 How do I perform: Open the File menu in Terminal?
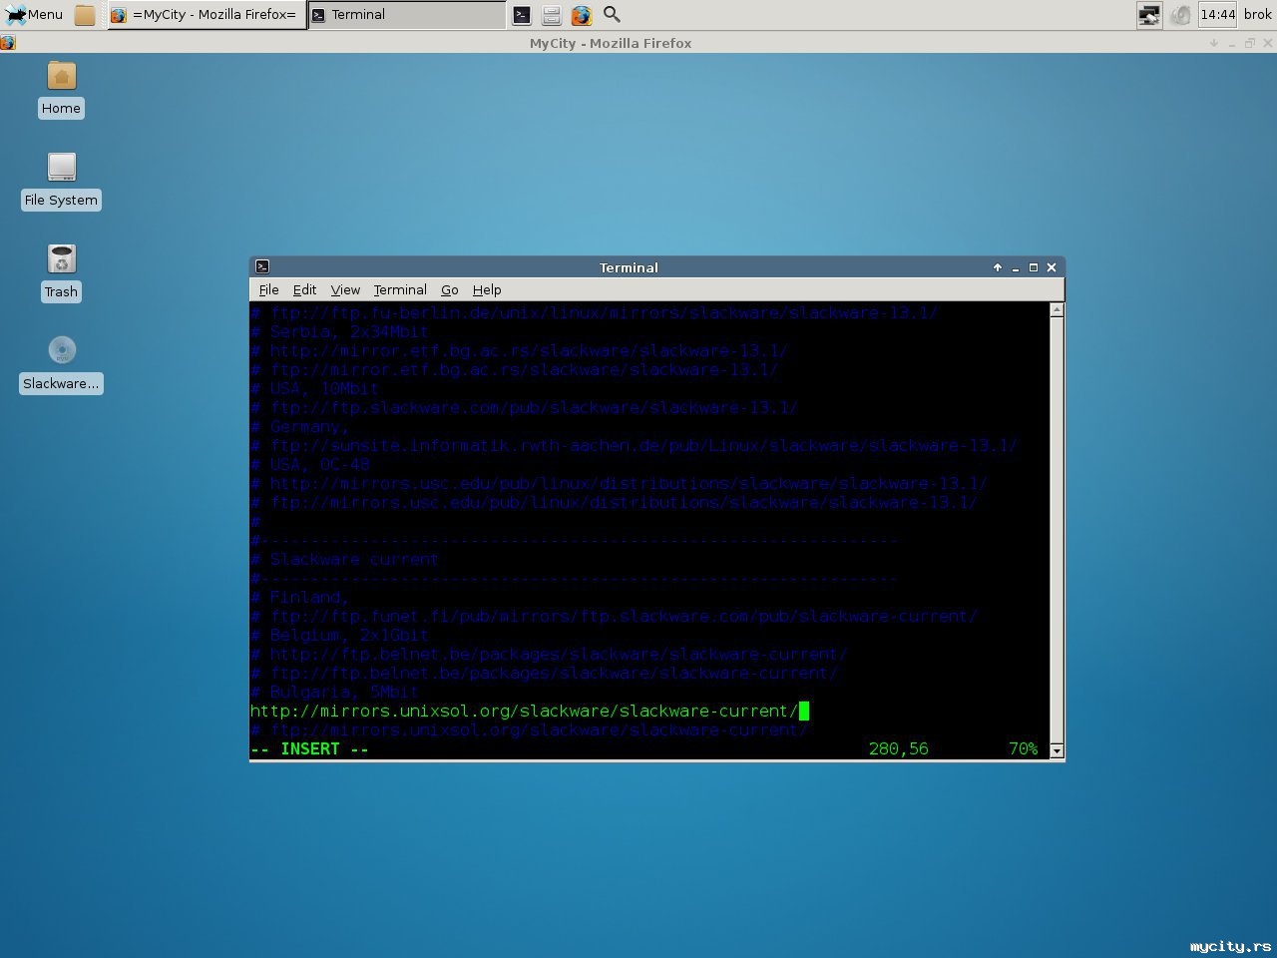coord(268,289)
